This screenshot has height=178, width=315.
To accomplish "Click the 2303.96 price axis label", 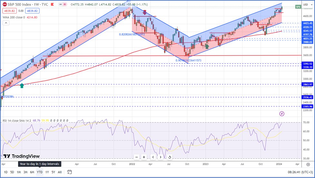I will (308, 106).
